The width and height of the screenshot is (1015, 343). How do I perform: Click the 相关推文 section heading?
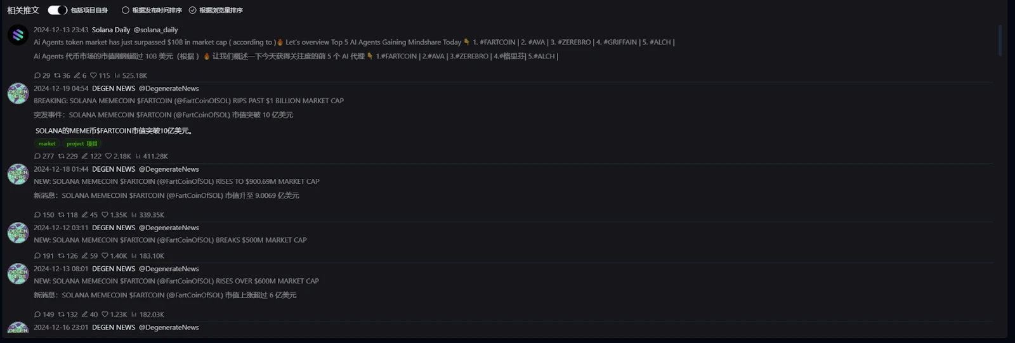click(x=23, y=10)
